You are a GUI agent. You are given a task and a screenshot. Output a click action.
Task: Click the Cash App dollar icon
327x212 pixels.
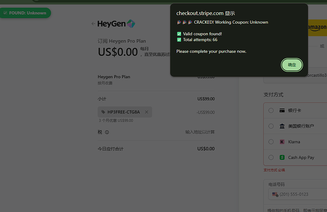tap(282, 158)
